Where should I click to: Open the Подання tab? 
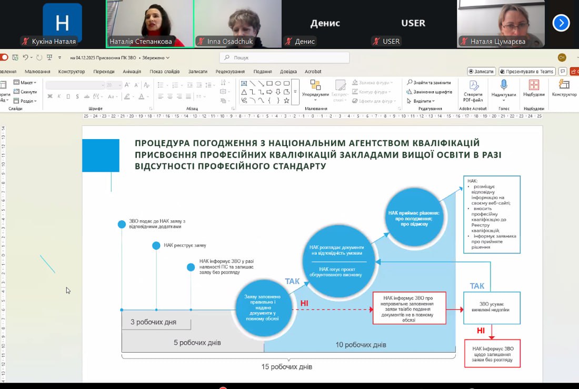coord(263,71)
